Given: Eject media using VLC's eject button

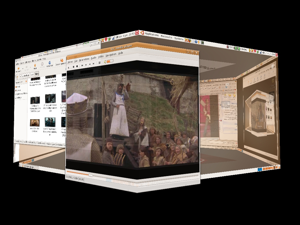Looking at the screenshot, I should (69, 67).
